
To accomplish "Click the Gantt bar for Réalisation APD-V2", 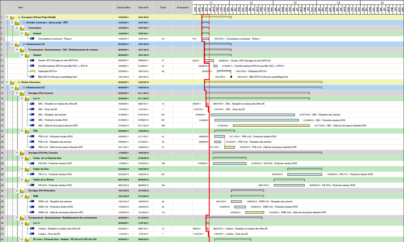I will point(224,71).
